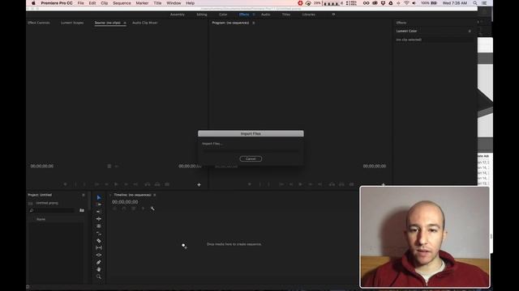
Task: Open Spotlight search in the menu bar
Action: click(x=475, y=3)
